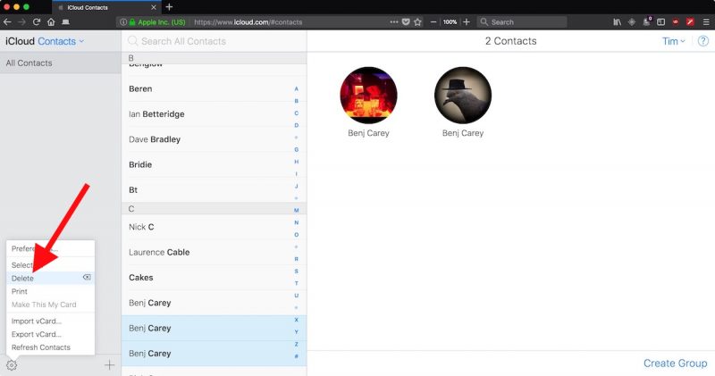715x376 pixels.
Task: Click the Search All Contacts field
Action: pyautogui.click(x=213, y=41)
